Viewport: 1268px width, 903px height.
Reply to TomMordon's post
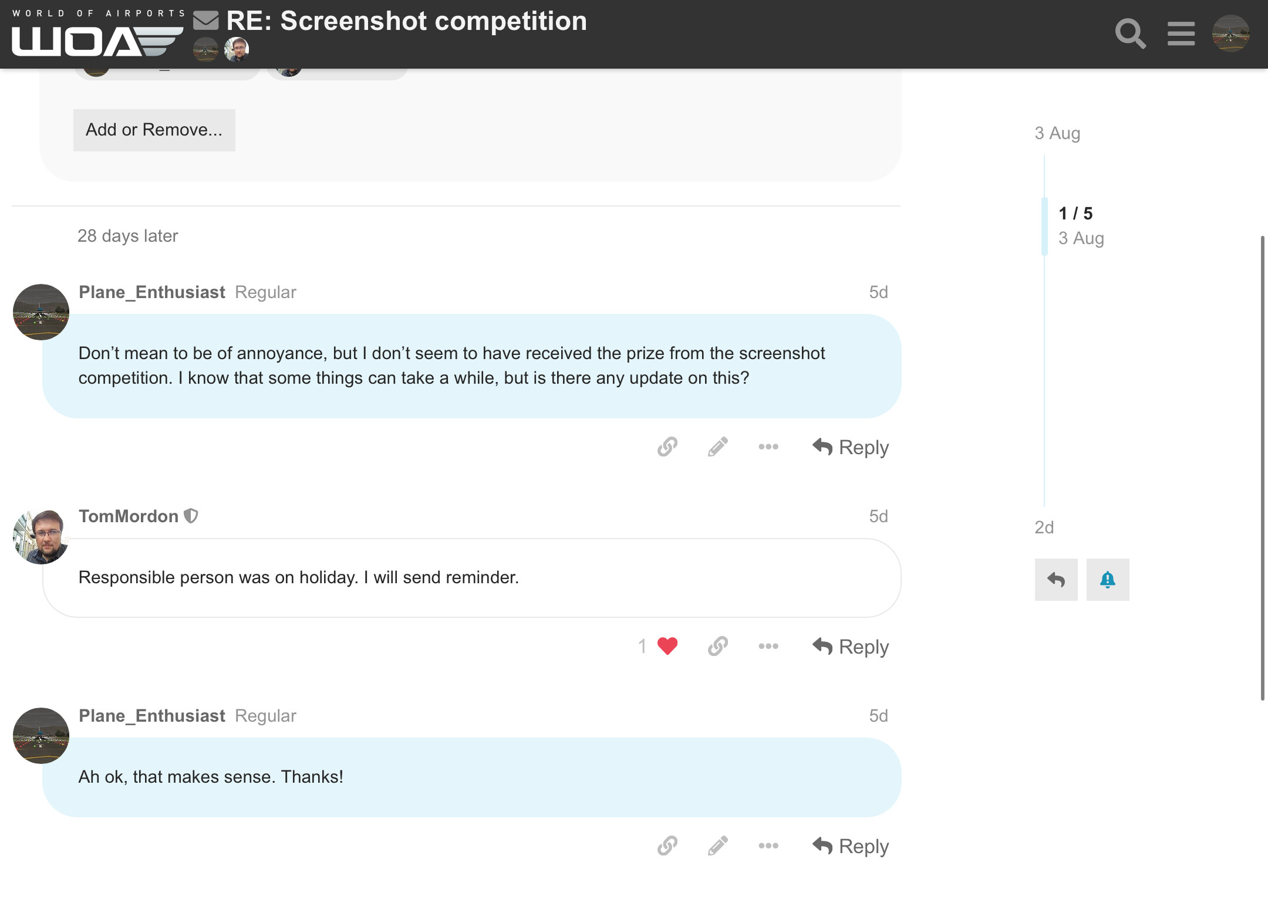tap(851, 647)
